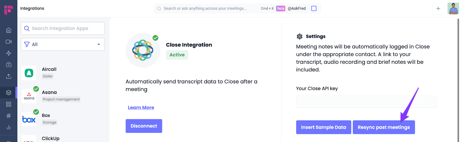Viewport: 462px width, 142px height.
Task: Focus the Close API key field
Action: pyautogui.click(x=367, y=102)
